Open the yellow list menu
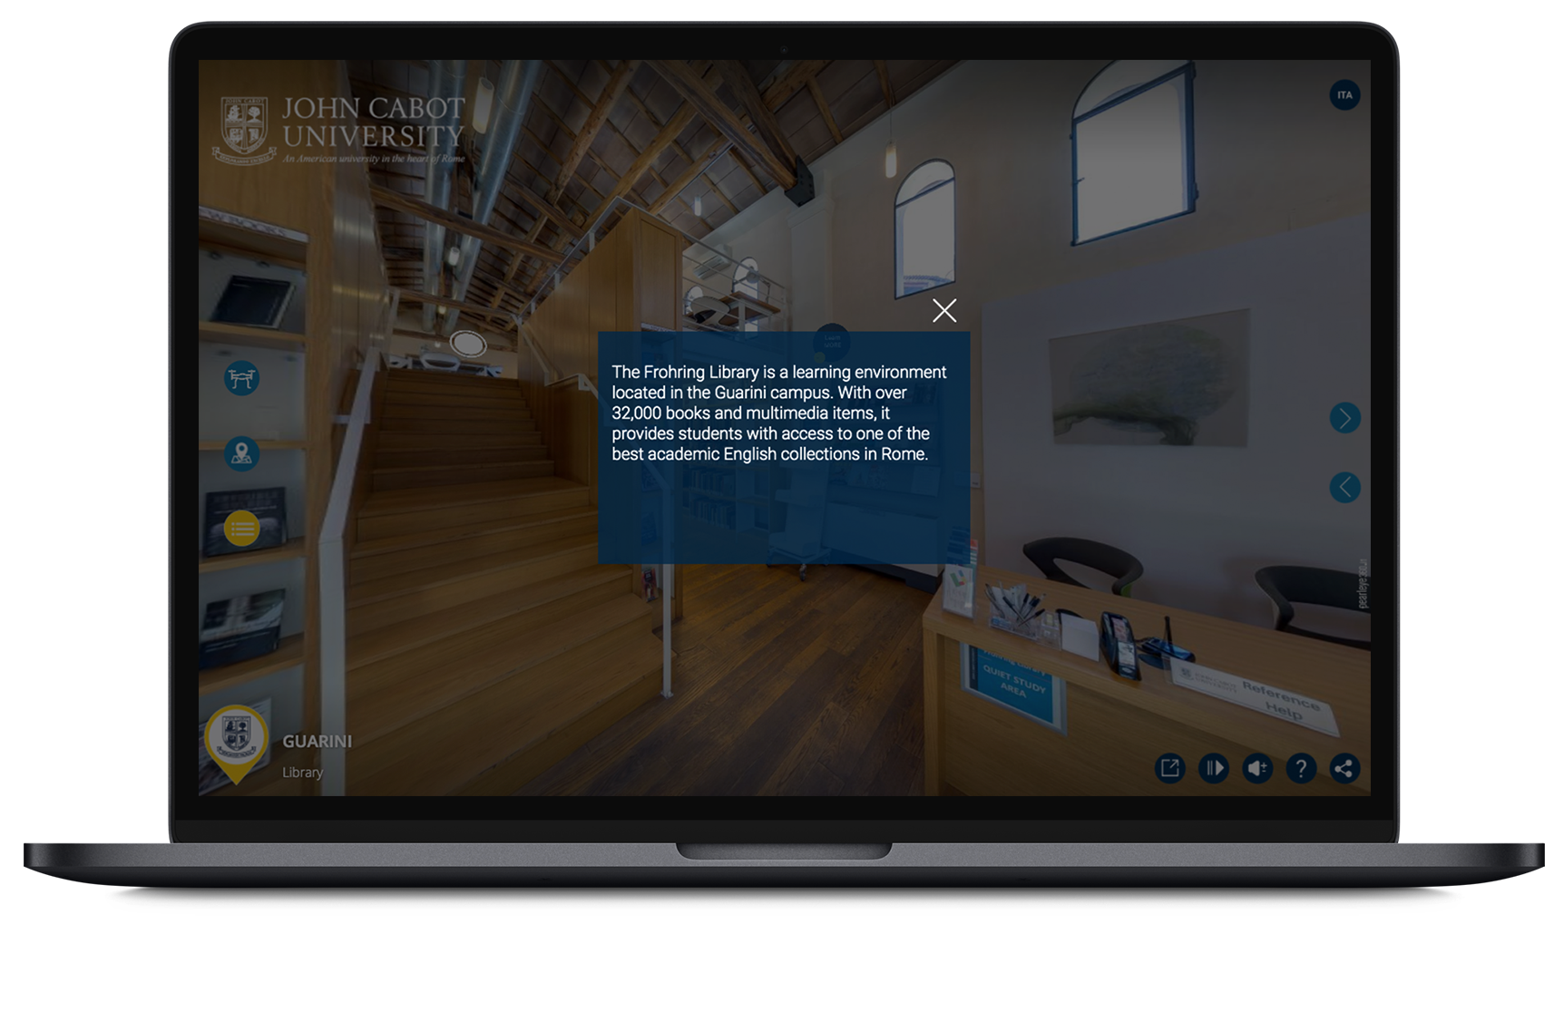Screen dimensions: 1564x1031 pos(241,528)
